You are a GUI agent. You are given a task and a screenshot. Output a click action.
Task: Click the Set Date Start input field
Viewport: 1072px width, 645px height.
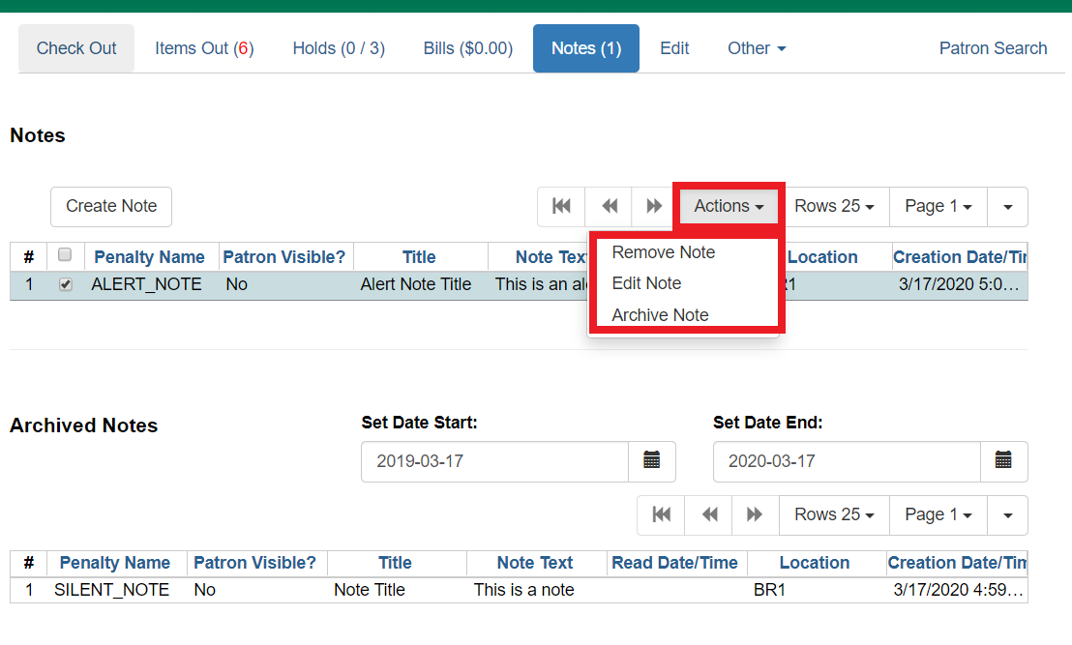click(x=494, y=461)
